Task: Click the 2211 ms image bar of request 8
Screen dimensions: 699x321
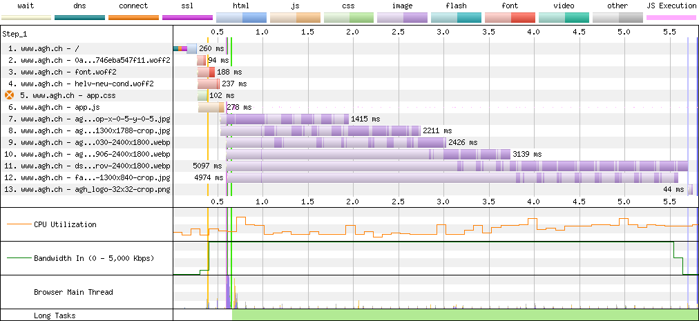Action: click(x=320, y=130)
